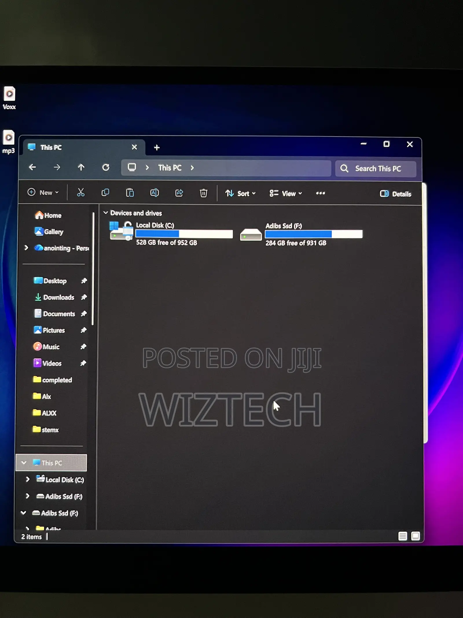Switch to large thumbnails view icon
The width and height of the screenshot is (463, 618).
click(416, 536)
